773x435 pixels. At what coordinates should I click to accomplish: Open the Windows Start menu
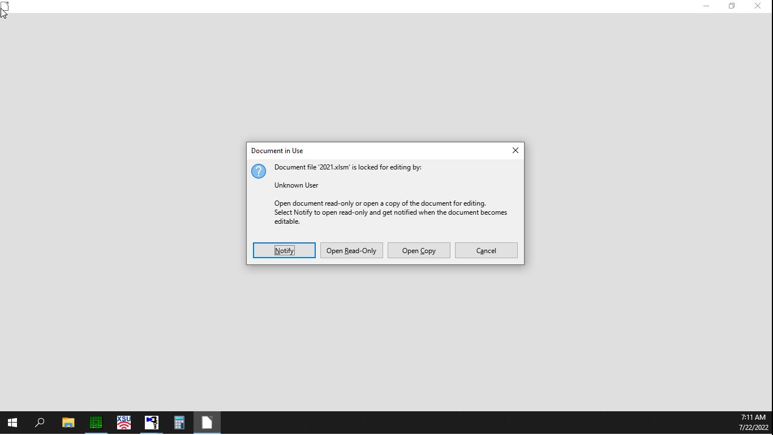12,423
